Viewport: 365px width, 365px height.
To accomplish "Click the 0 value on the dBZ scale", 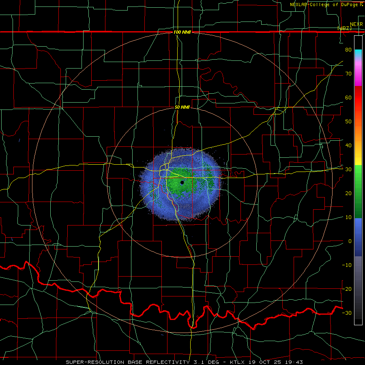I will [x=350, y=241].
